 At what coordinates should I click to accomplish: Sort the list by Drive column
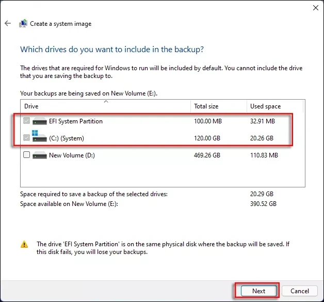[x=103, y=106]
